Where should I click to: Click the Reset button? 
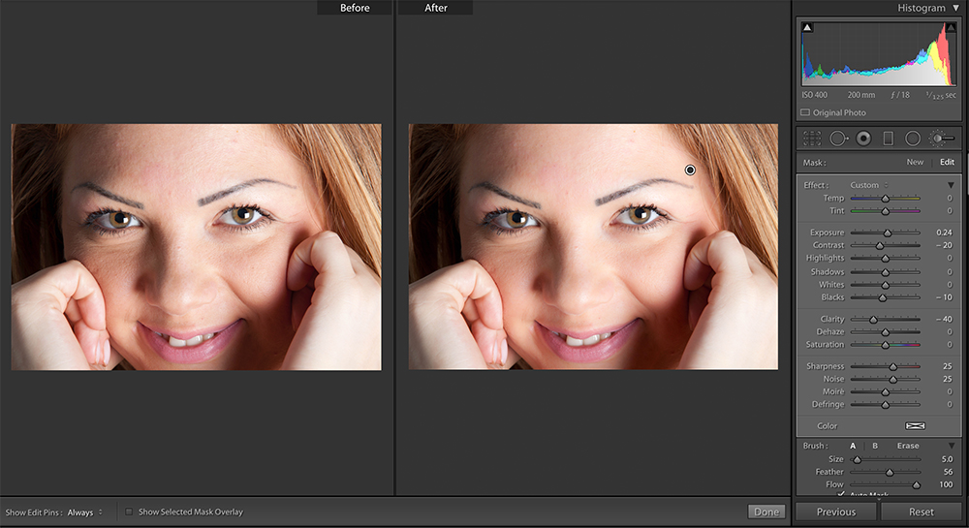[921, 512]
